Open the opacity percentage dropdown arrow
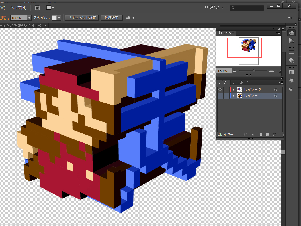The height and width of the screenshot is (226, 301). pyautogui.click(x=29, y=18)
